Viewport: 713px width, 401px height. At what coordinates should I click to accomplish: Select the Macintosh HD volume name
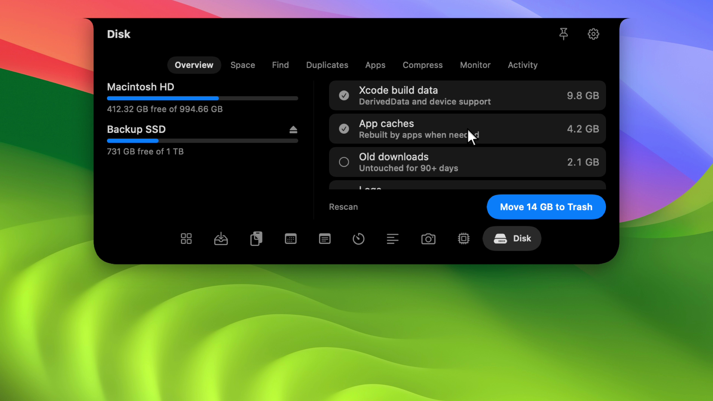(x=140, y=87)
